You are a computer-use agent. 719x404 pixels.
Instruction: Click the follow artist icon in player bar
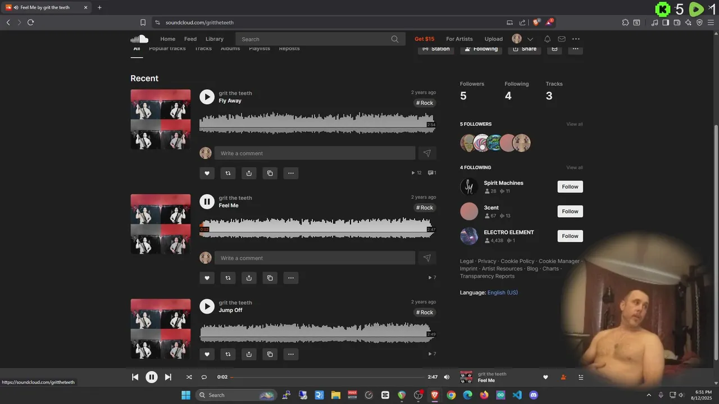[563, 377]
